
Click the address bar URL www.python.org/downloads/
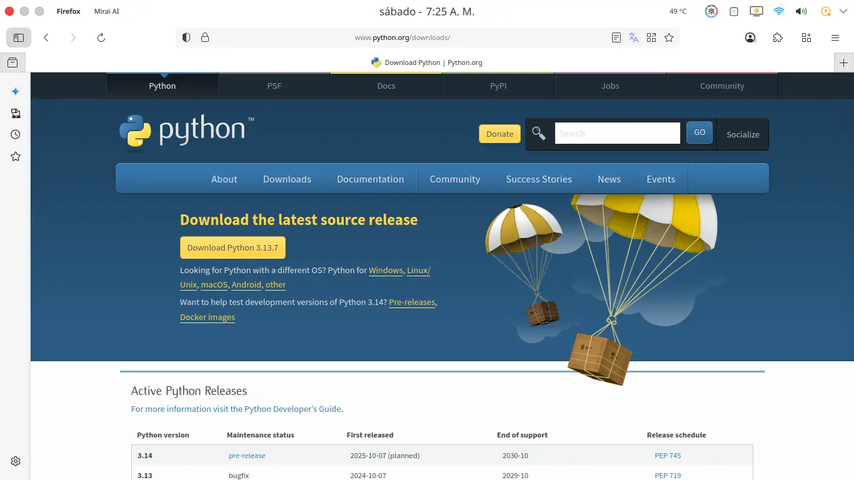402,37
